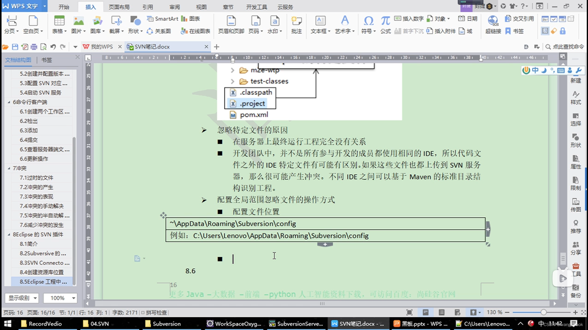
Task: Open the 表格 table insert tool
Action: [x=59, y=24]
